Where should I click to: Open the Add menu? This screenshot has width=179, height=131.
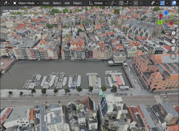(67, 3)
